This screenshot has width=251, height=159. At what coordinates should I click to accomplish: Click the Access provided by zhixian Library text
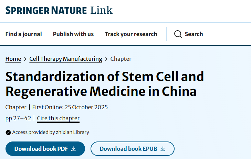51,132
